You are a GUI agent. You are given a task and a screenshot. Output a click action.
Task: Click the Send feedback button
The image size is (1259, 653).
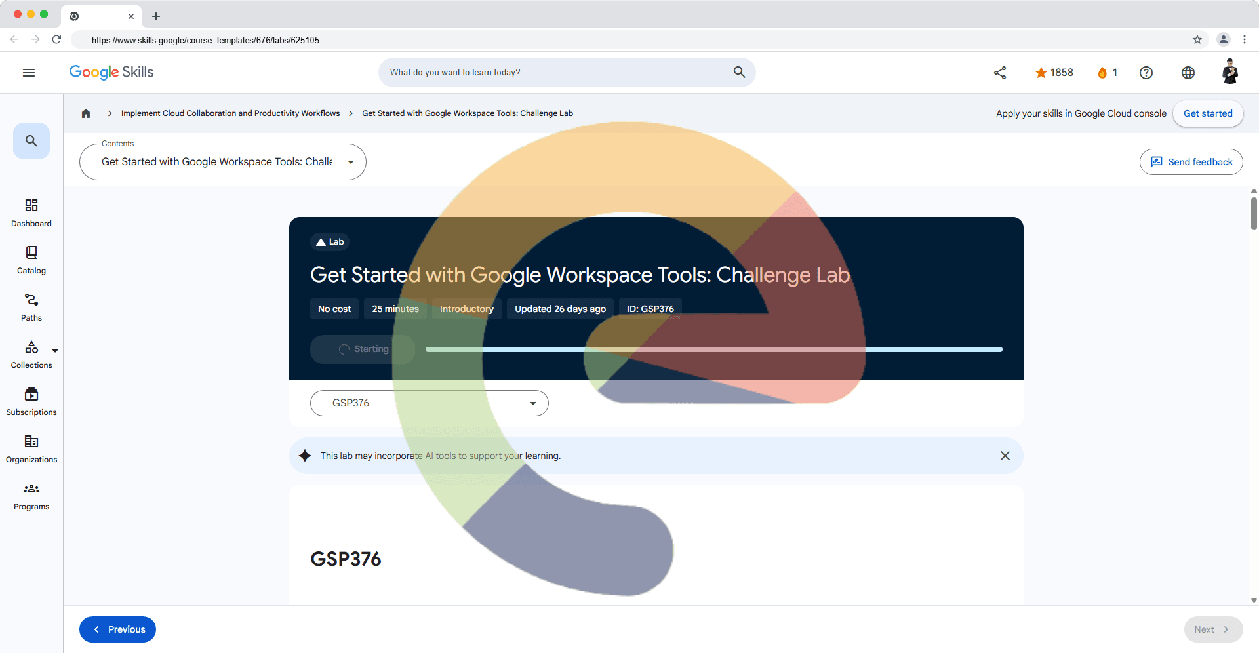click(1191, 162)
